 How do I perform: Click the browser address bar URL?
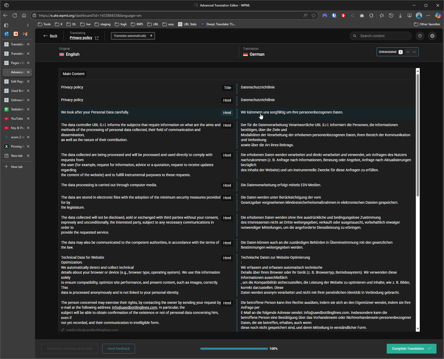(x=90, y=15)
